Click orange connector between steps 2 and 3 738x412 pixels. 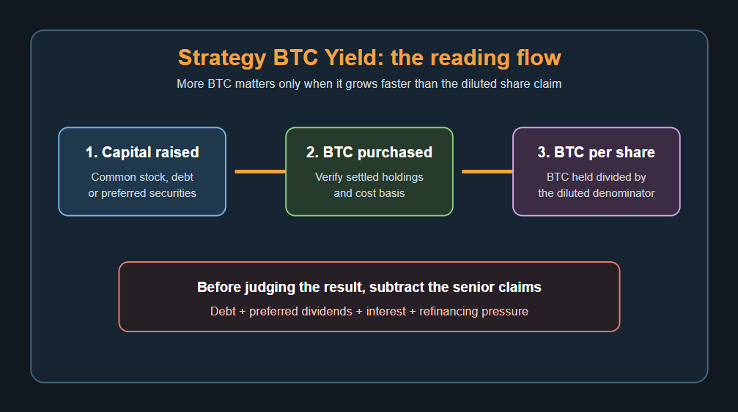487,171
